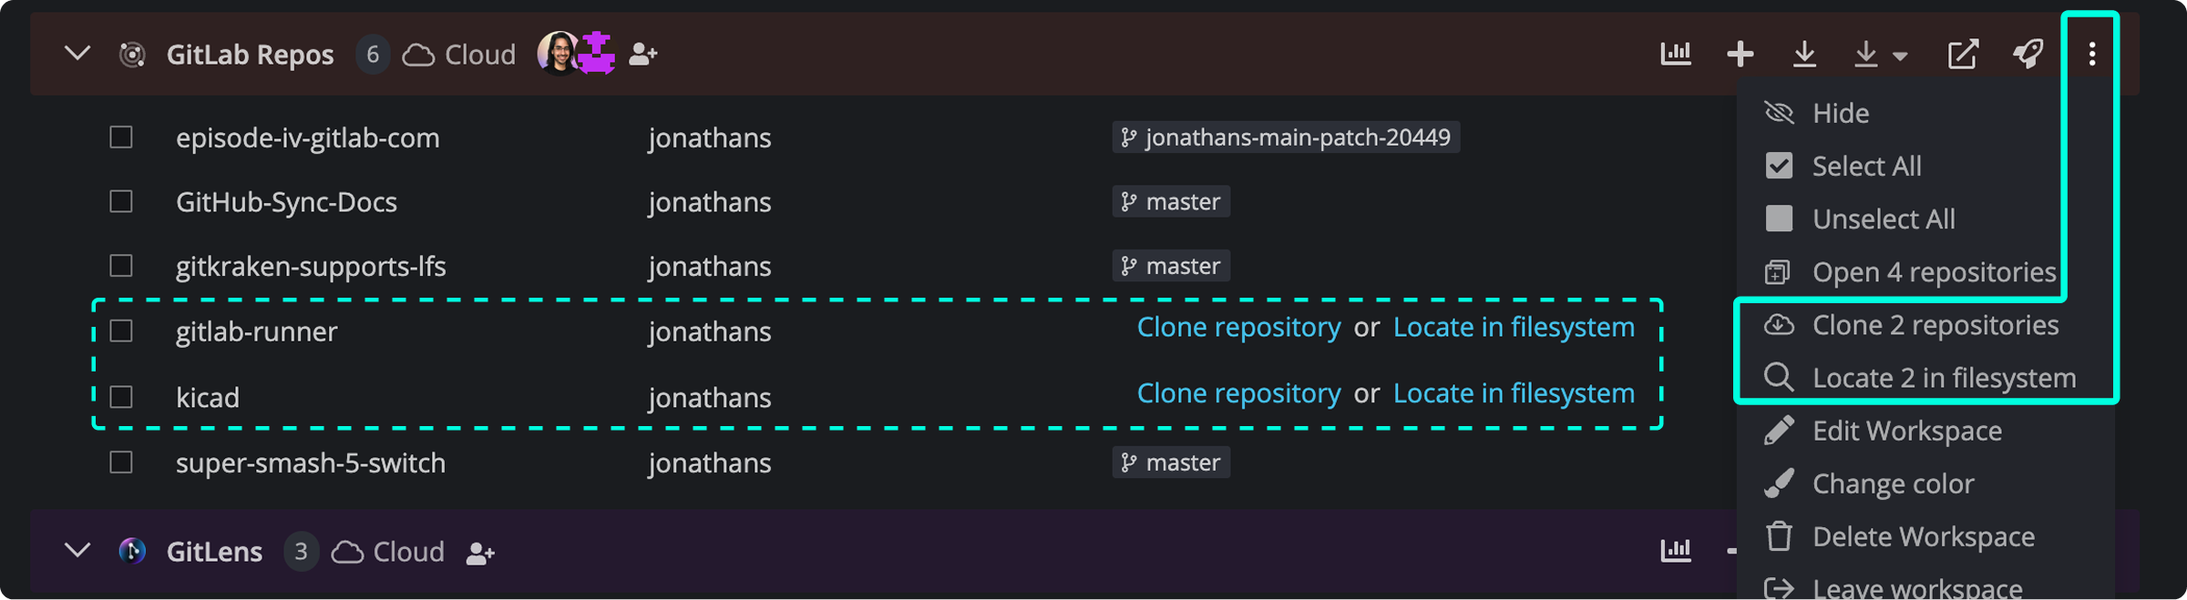
Task: Open the clone options dropdown arrow
Action: point(1901,56)
